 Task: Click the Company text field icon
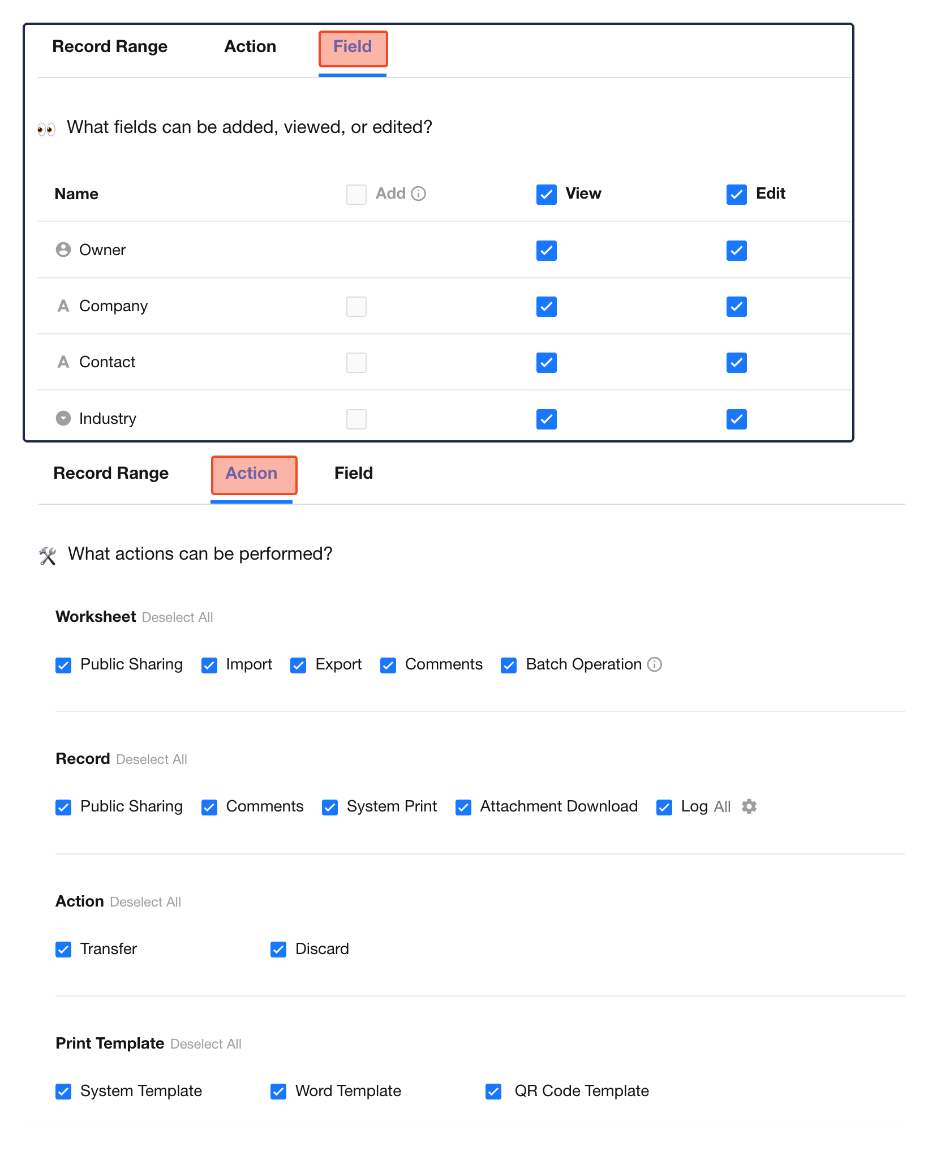[x=63, y=306]
